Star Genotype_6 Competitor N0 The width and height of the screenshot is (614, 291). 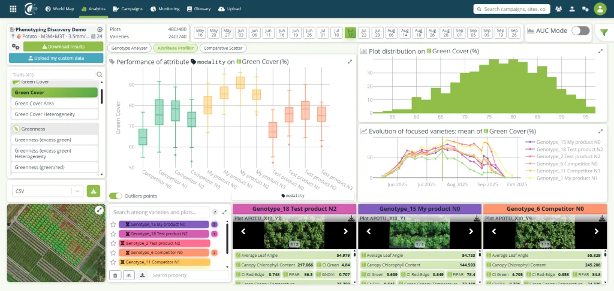point(113,253)
